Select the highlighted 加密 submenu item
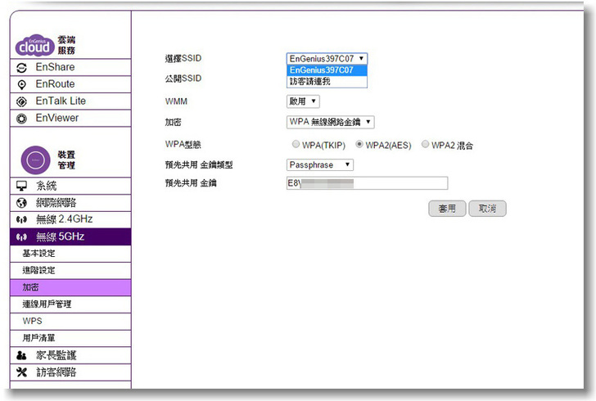 (70, 287)
